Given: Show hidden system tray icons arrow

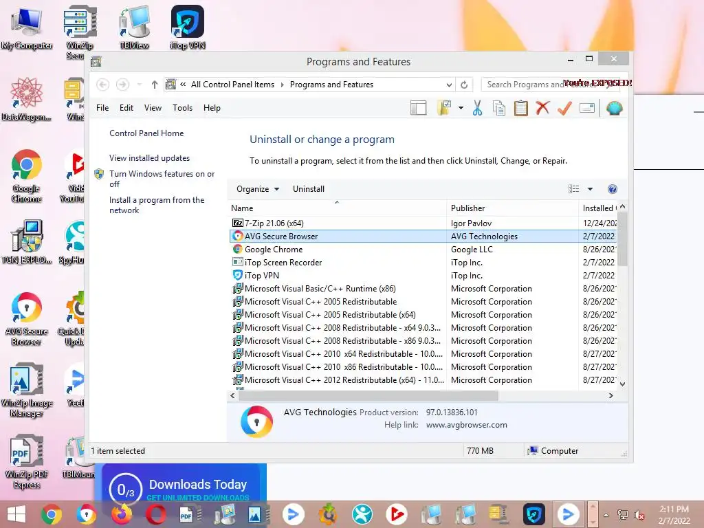Looking at the screenshot, I should click(x=606, y=515).
